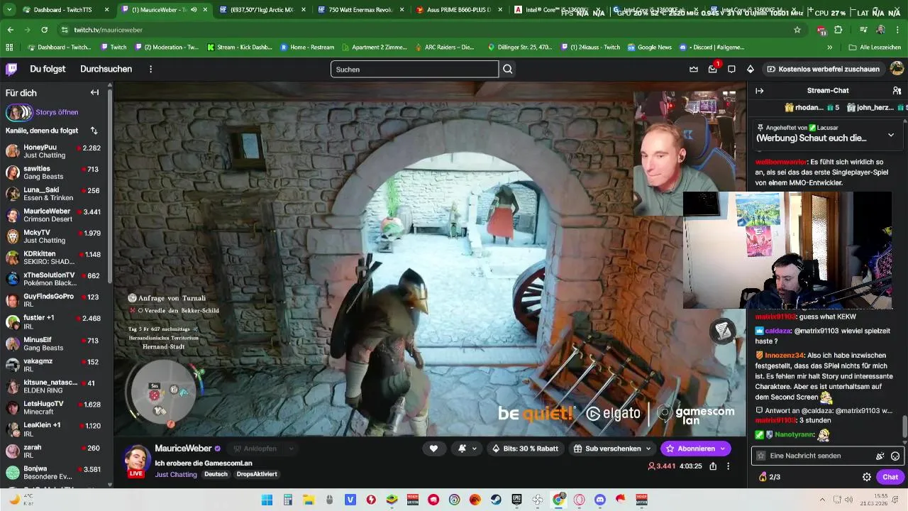
Task: Open whispers speech bubble icon
Action: [731, 69]
